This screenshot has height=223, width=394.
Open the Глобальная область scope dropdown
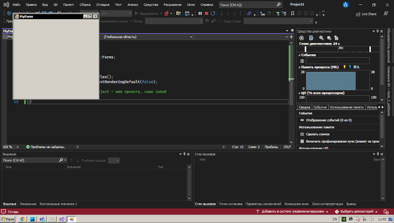pos(148,37)
